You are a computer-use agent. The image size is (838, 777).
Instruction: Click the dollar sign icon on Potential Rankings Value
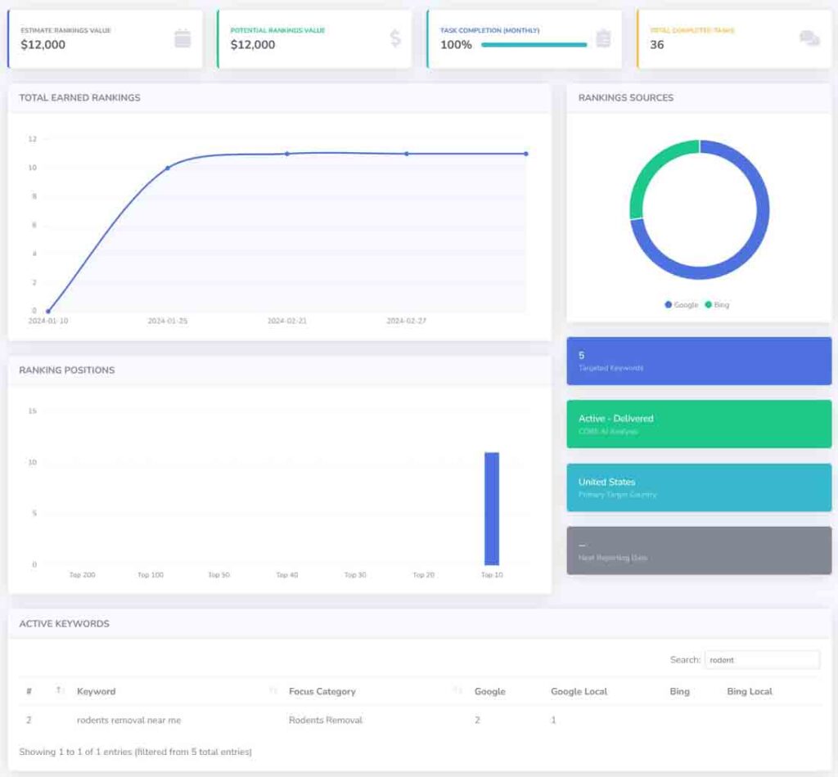tap(395, 38)
